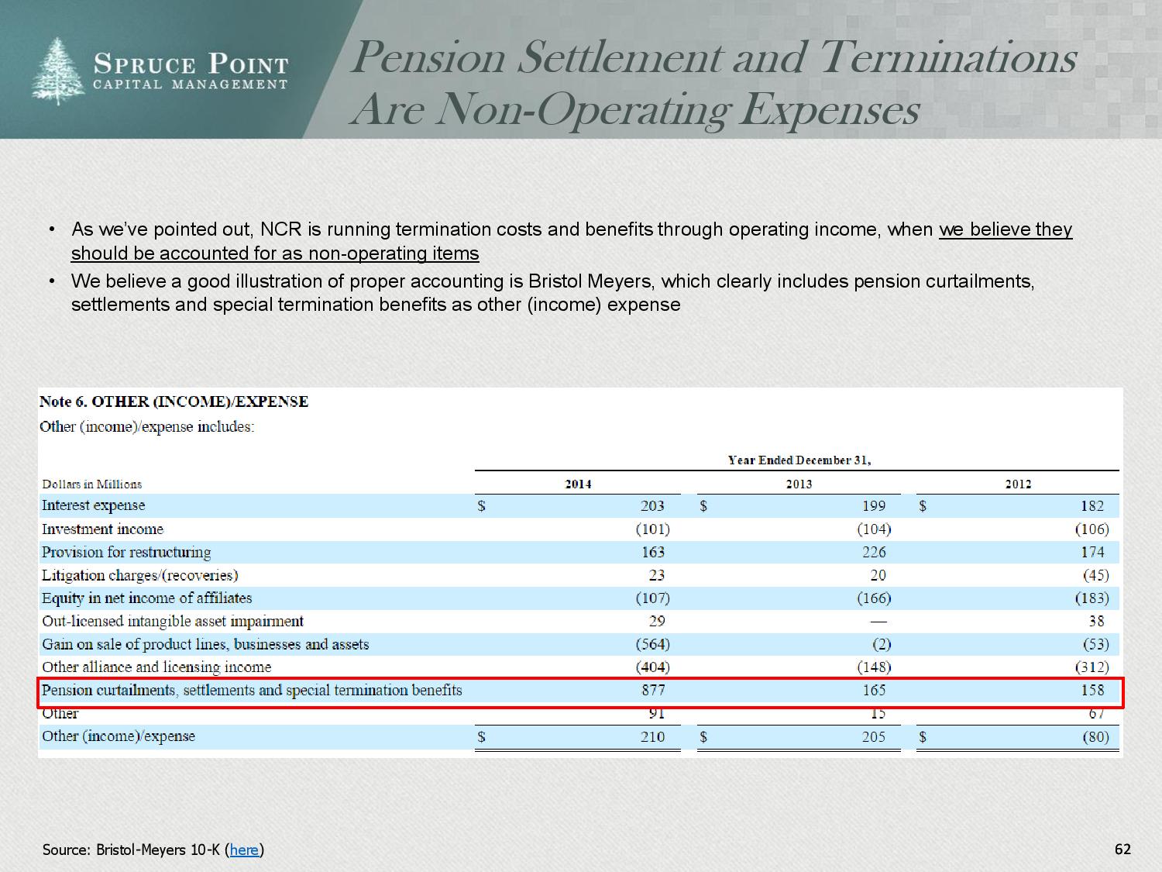
Task: Click the Gain on sale of product lines row
Action: click(x=205, y=644)
